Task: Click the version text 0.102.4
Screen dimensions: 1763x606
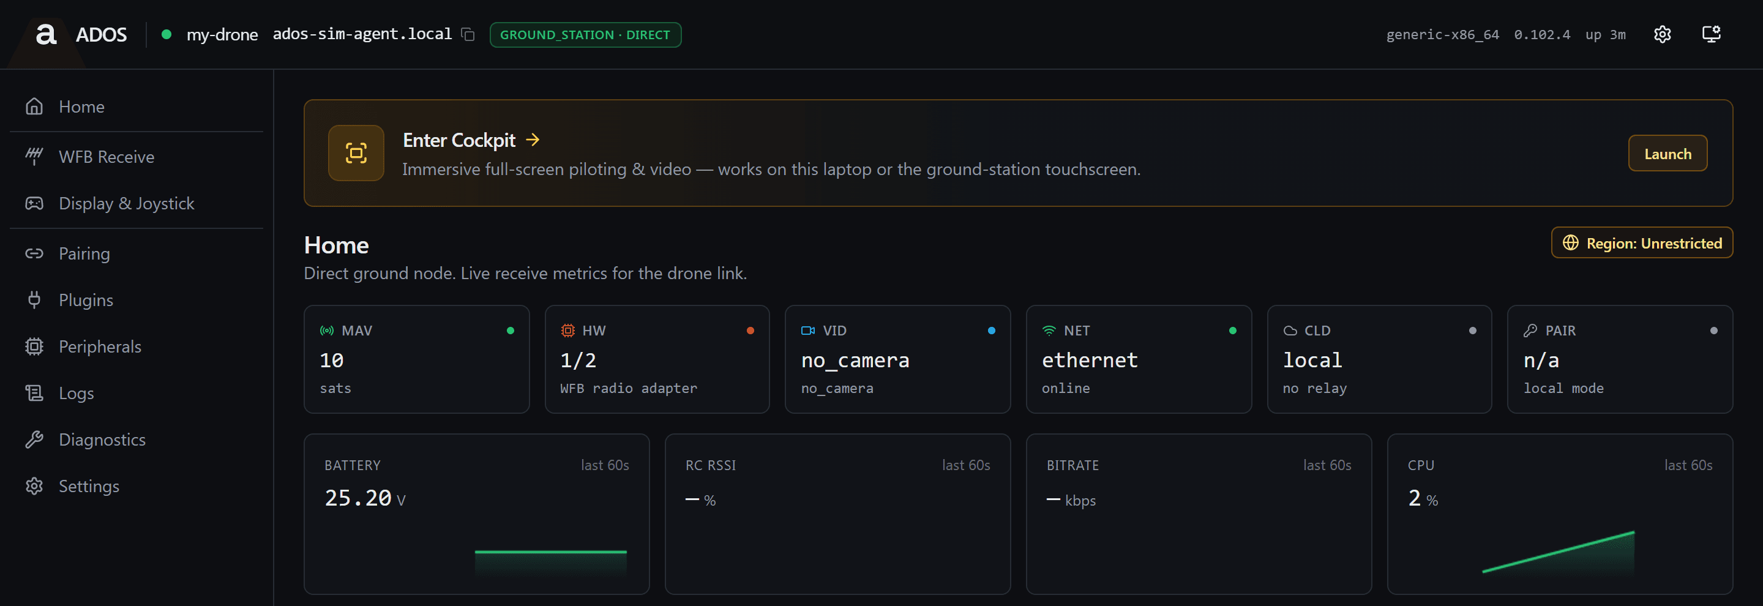Action: coord(1542,34)
